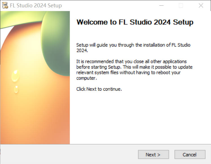The image size is (211, 164).
Task: Click the Next > button
Action: 153,154
